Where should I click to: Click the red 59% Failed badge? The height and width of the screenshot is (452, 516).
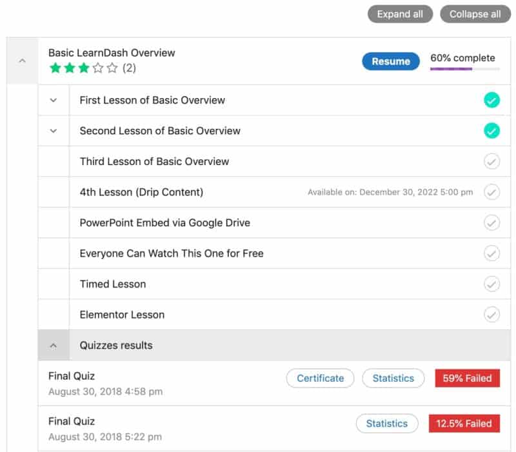coord(466,378)
